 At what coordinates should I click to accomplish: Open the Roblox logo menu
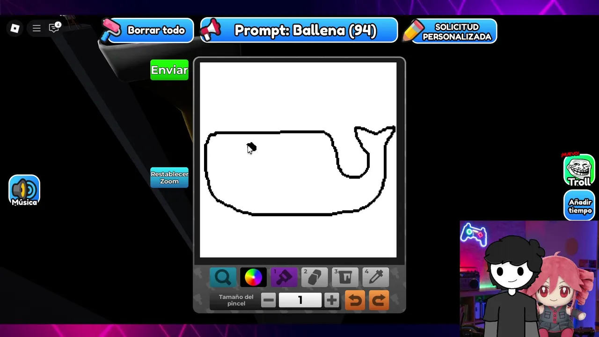(x=15, y=29)
